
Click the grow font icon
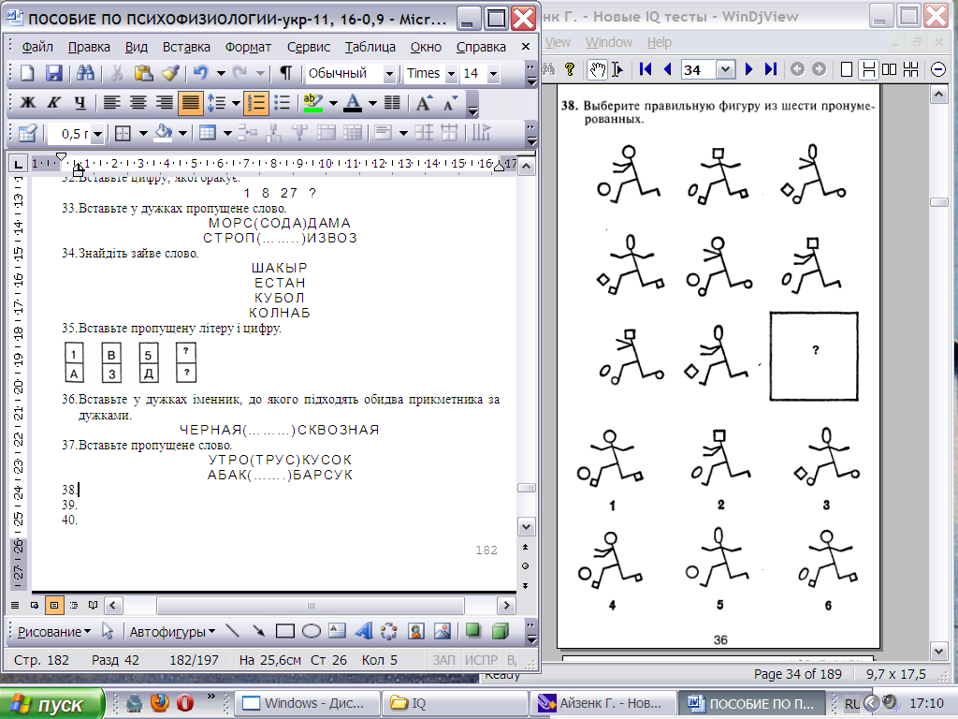pos(424,103)
